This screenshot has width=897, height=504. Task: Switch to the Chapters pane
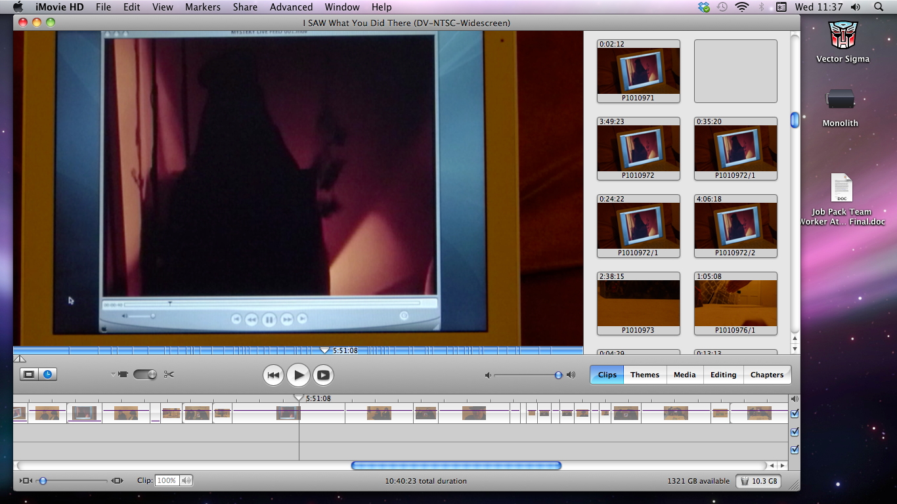point(767,375)
